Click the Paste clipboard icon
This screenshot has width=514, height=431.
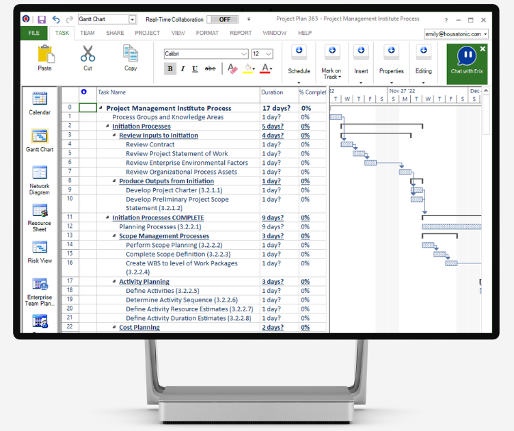tap(46, 54)
